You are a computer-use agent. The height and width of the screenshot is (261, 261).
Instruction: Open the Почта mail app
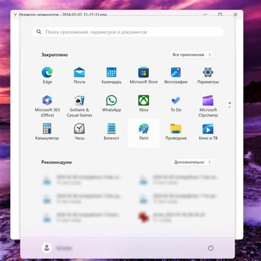[79, 75]
